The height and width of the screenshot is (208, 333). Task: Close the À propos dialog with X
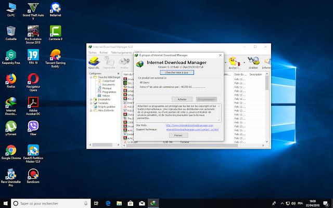220,55
